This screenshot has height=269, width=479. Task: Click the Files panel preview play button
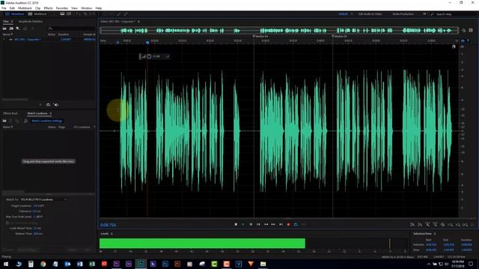tap(40, 105)
